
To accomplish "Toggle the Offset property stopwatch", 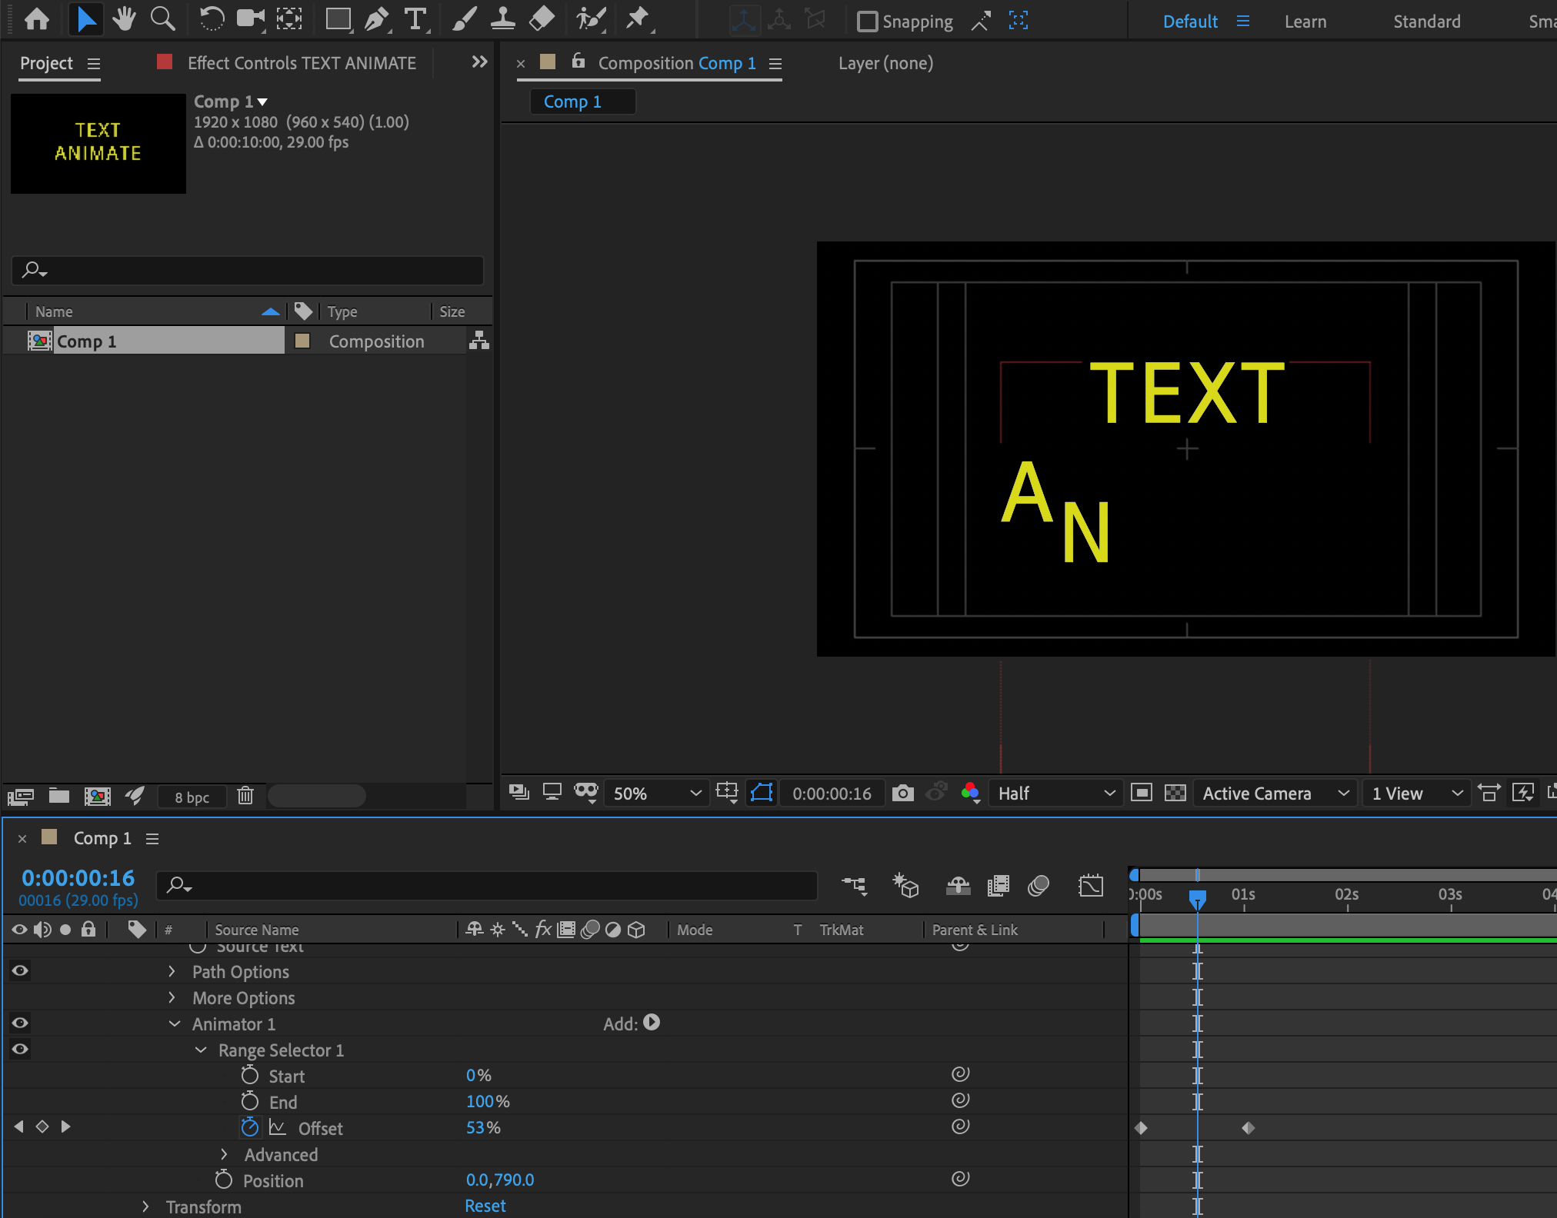I will (249, 1127).
